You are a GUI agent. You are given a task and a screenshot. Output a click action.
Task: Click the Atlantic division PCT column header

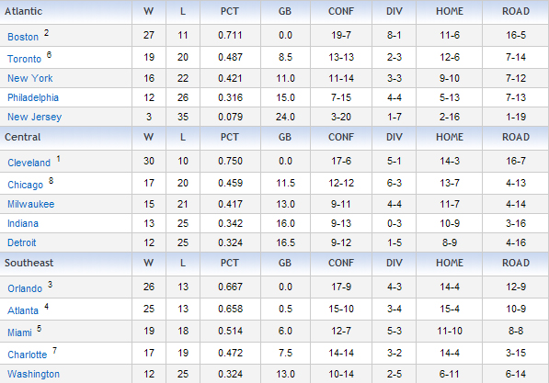pyautogui.click(x=230, y=11)
